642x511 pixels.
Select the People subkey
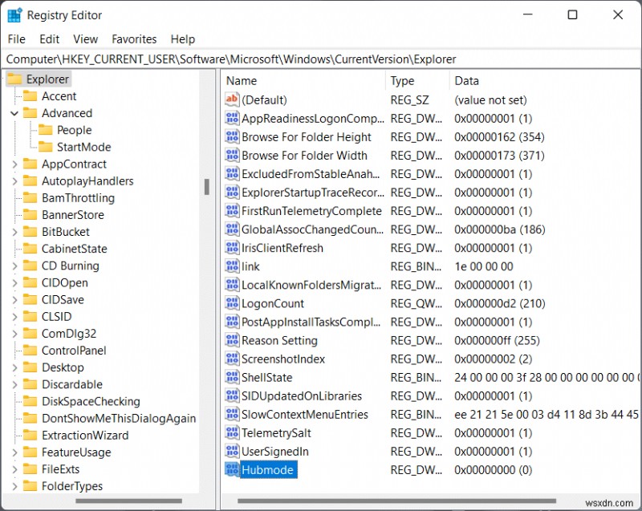[74, 130]
